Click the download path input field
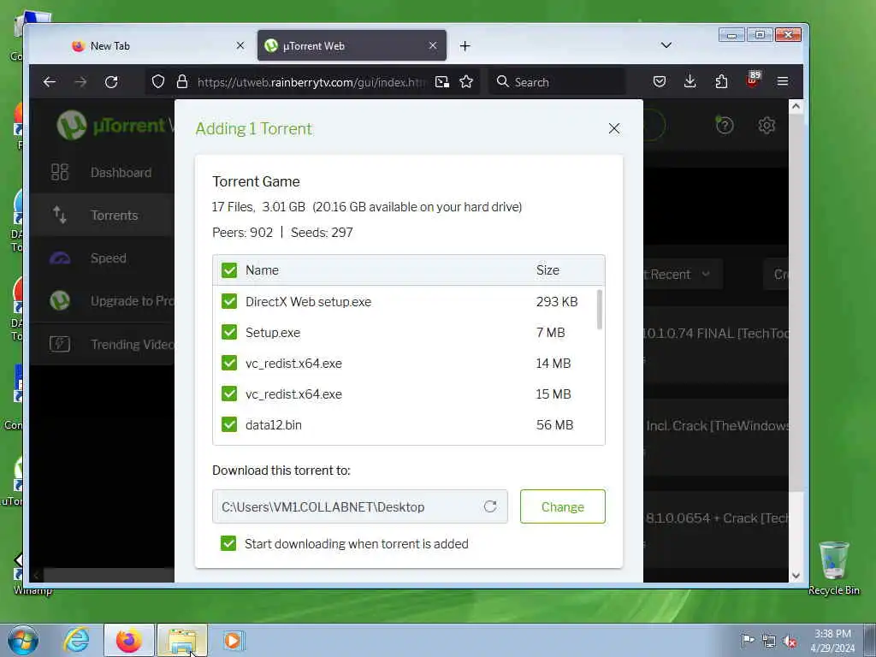 click(x=360, y=506)
